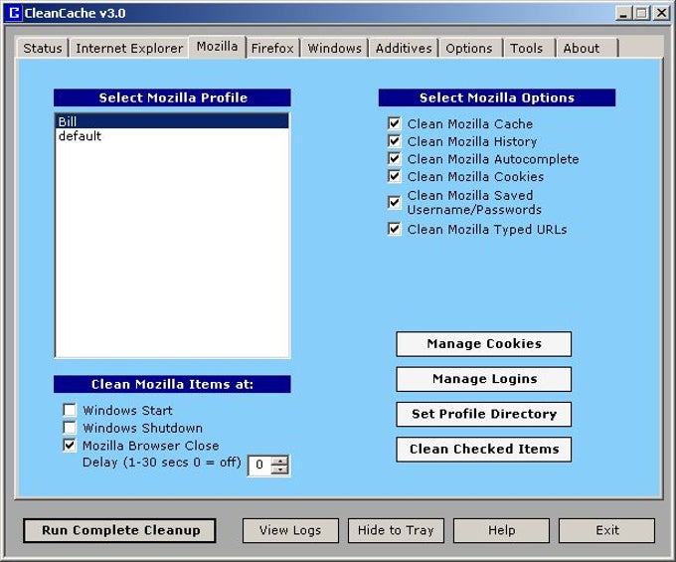Open the Tools tab
The width and height of the screenshot is (676, 562).
tap(527, 48)
